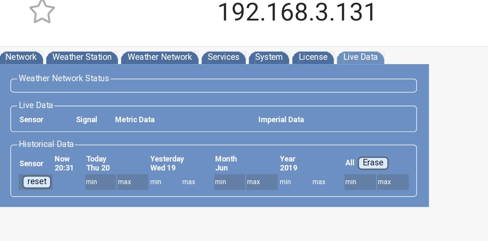Image resolution: width=488 pixels, height=241 pixels.
Task: Select the Weather Network tab
Action: point(160,57)
